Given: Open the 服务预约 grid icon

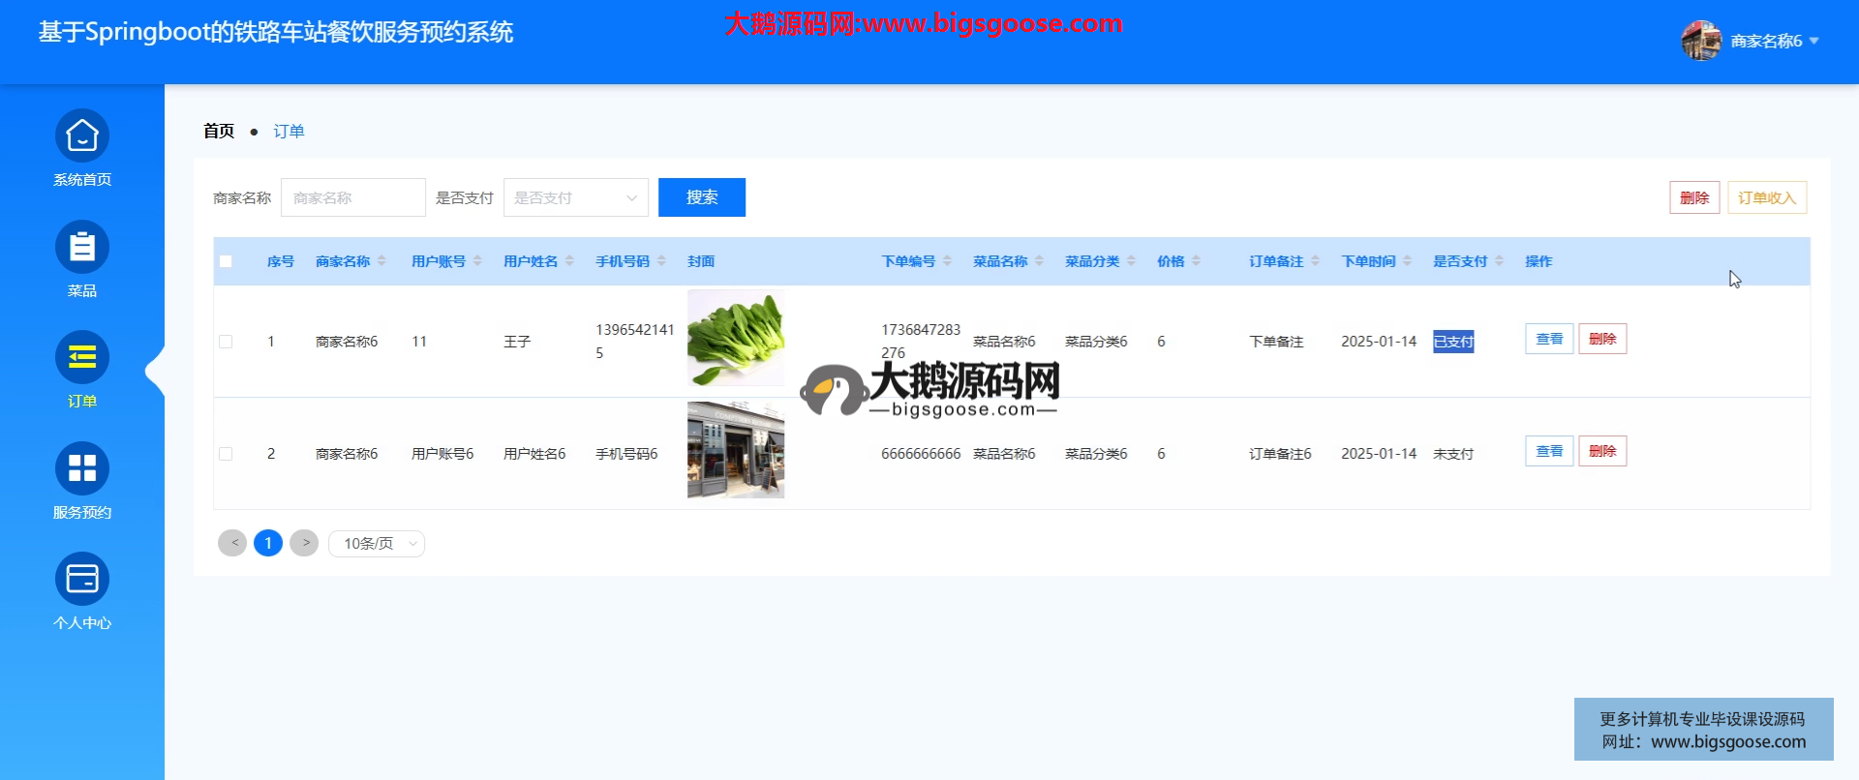Looking at the screenshot, I should 82,469.
